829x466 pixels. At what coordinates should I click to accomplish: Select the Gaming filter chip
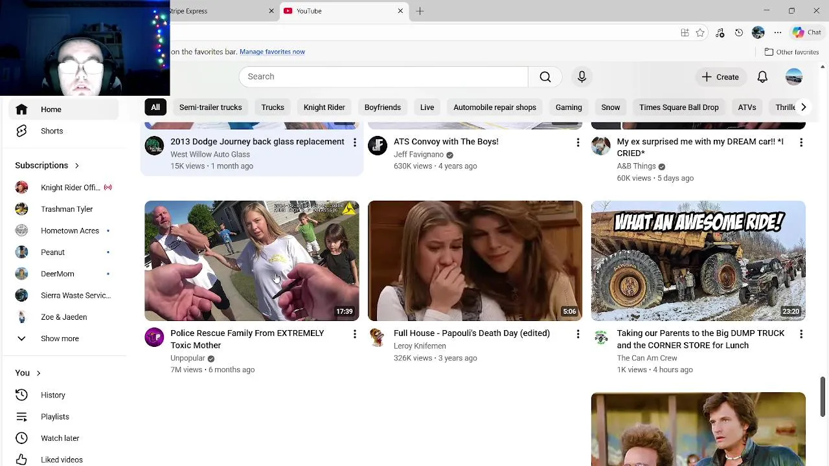point(569,107)
